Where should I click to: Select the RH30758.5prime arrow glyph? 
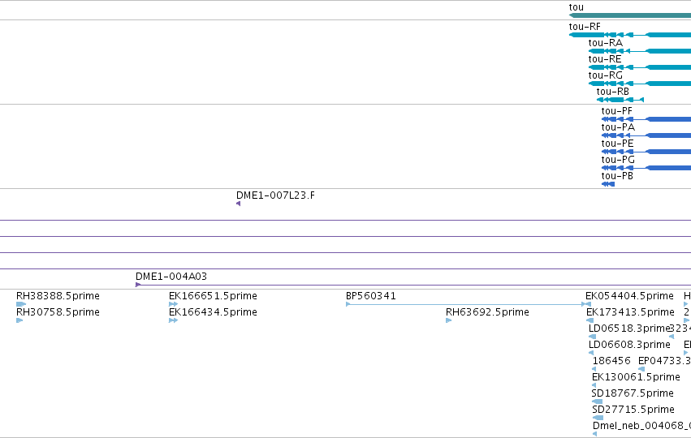19,320
